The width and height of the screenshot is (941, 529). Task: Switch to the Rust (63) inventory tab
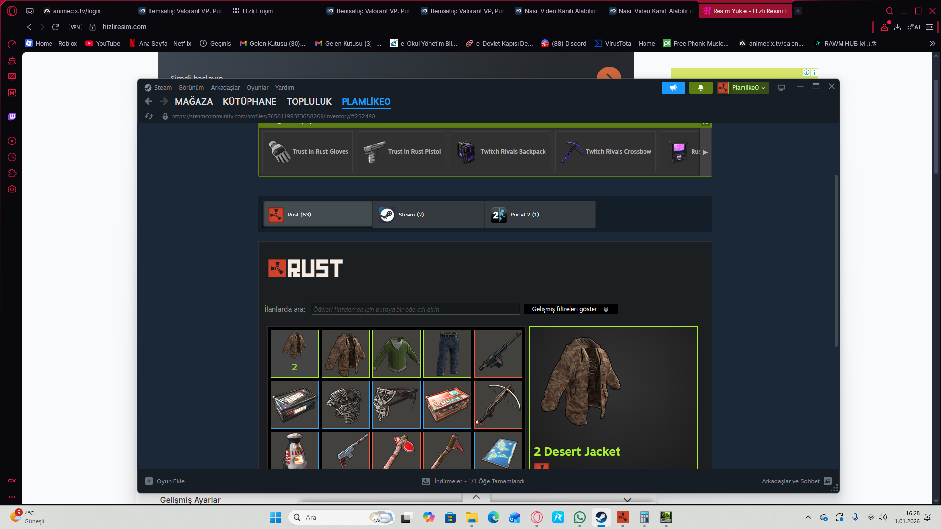pos(318,215)
